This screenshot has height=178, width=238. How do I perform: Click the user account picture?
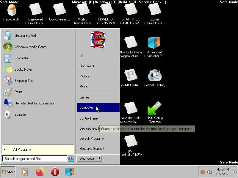click(98, 39)
